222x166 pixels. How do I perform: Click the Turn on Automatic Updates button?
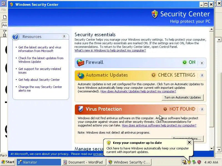click(183, 97)
